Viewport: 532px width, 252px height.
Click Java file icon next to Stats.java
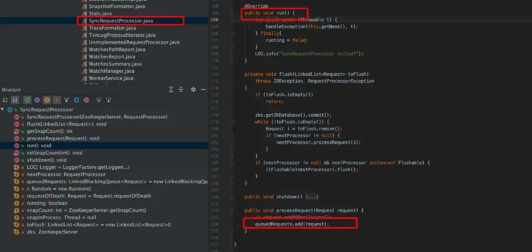[84, 14]
